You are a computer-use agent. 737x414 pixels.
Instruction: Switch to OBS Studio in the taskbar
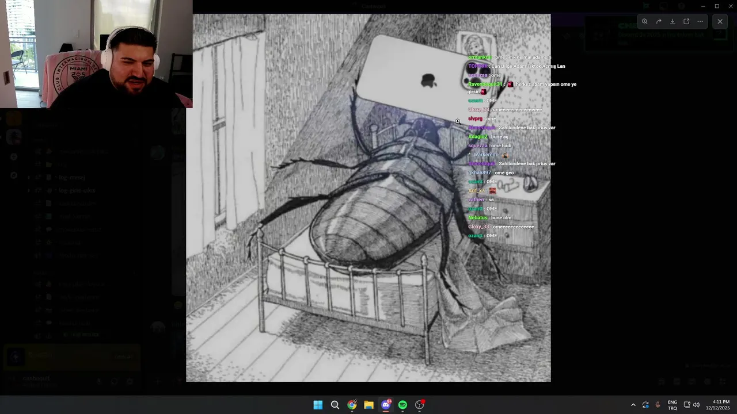420,405
